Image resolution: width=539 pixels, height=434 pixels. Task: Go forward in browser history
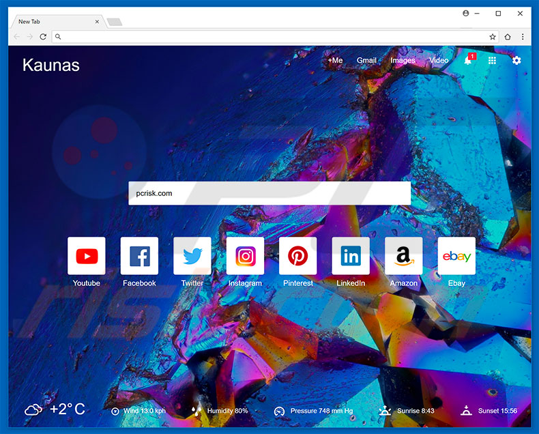tap(30, 37)
